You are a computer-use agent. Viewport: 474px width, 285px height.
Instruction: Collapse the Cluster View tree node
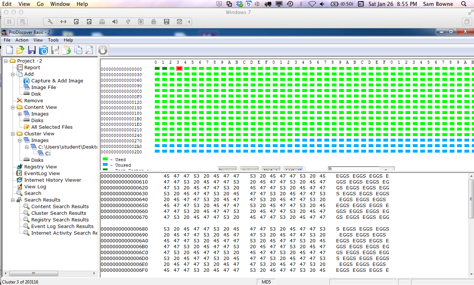(x=13, y=134)
